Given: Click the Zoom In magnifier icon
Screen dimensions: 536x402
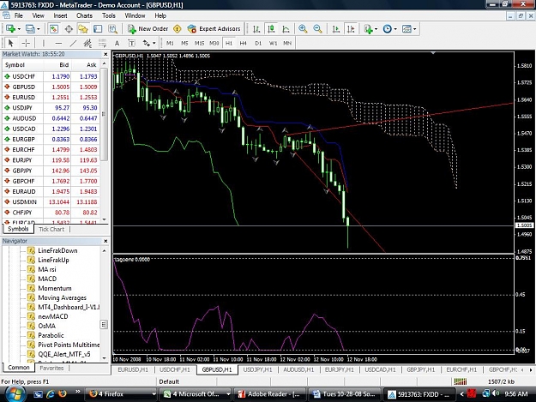Looking at the screenshot, I should tap(303, 29).
